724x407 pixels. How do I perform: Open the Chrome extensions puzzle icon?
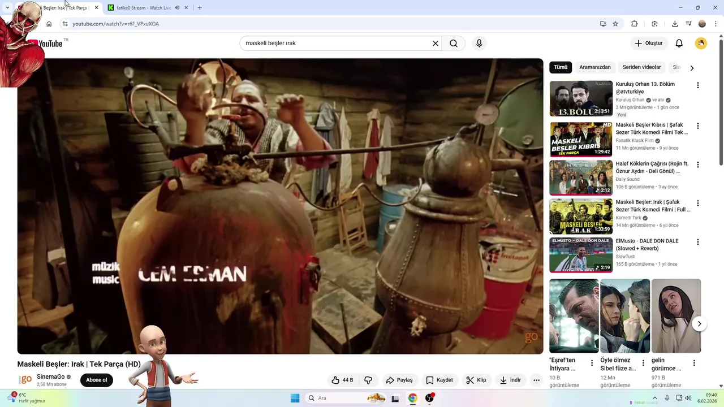(x=634, y=24)
